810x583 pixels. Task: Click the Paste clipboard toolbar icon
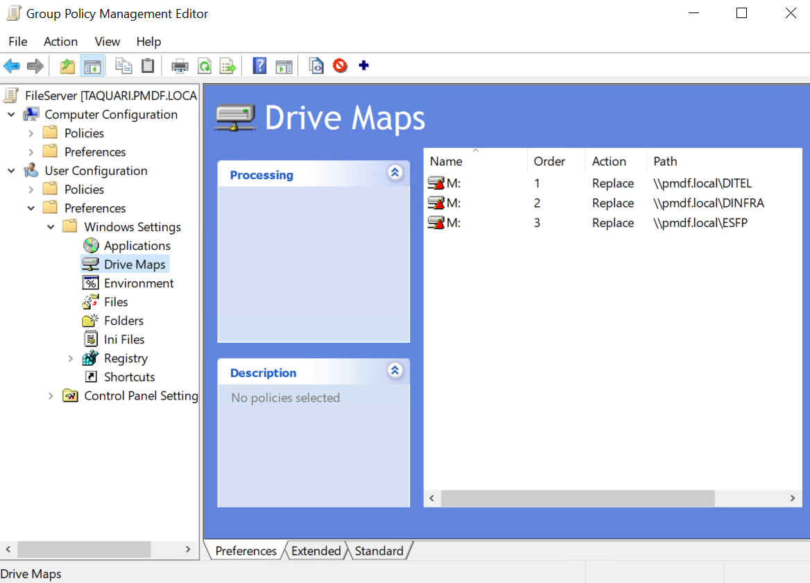point(148,66)
